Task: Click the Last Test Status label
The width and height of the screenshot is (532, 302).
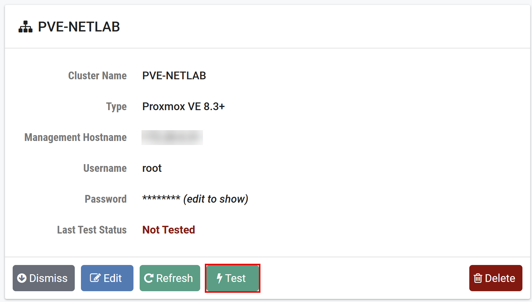Action: pos(92,230)
